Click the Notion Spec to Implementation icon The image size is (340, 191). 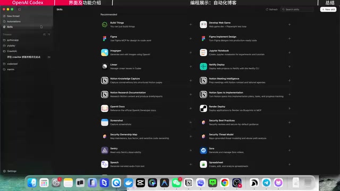(x=203, y=94)
